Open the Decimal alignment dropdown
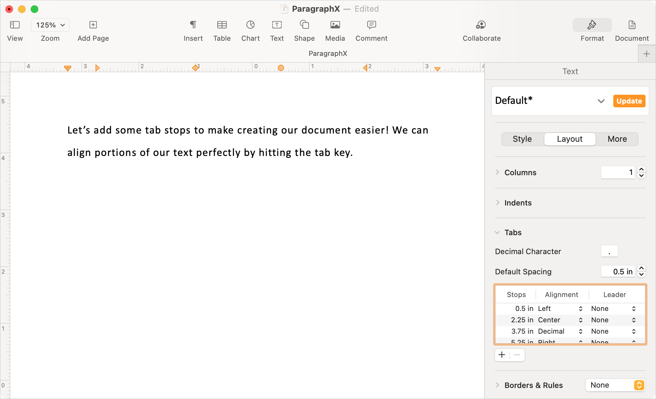This screenshot has width=656, height=399. point(560,331)
